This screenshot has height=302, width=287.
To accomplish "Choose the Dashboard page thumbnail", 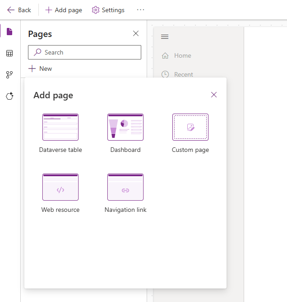I will pyautogui.click(x=125, y=127).
